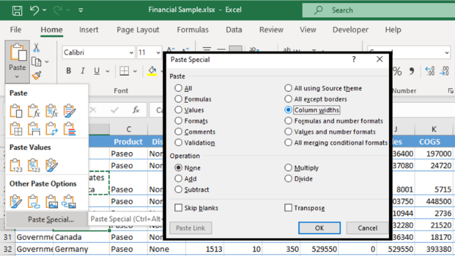Open the Borders dropdown arrow
Screen dimensions: 455x256
pos(135,71)
